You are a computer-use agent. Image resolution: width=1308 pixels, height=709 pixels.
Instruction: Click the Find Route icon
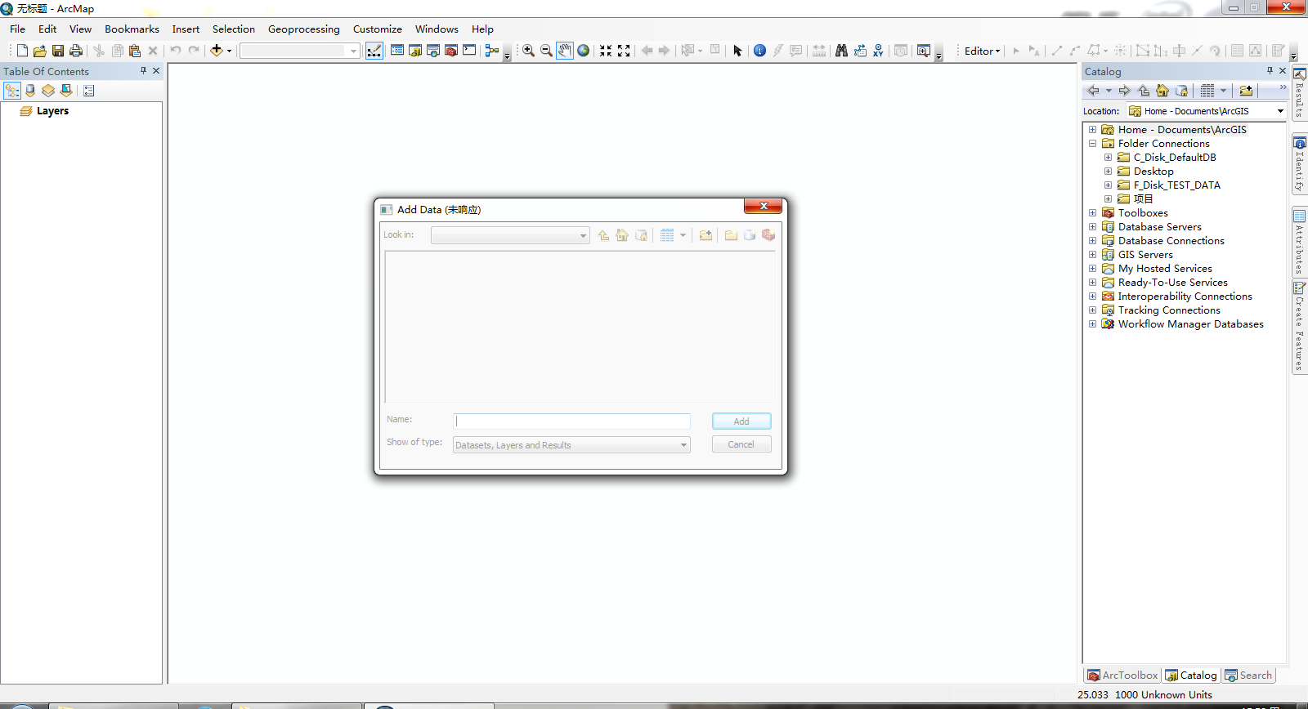[x=860, y=51]
